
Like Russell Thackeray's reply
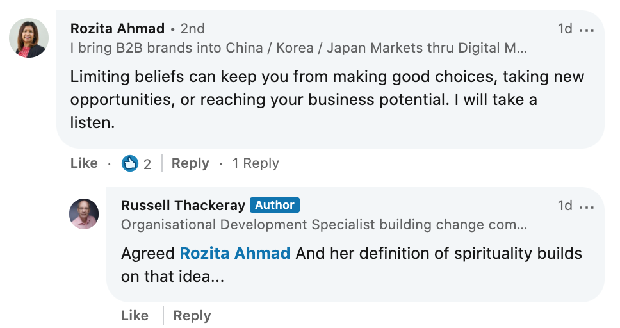click(x=135, y=316)
